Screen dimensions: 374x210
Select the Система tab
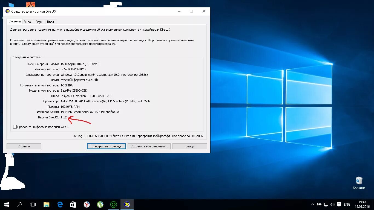point(15,21)
